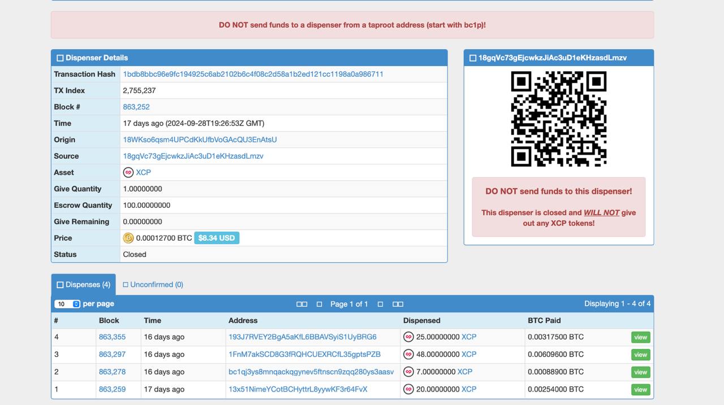Viewport: 724px width, 405px height.
Task: Click the BTC Paid column header
Action: click(x=544, y=320)
